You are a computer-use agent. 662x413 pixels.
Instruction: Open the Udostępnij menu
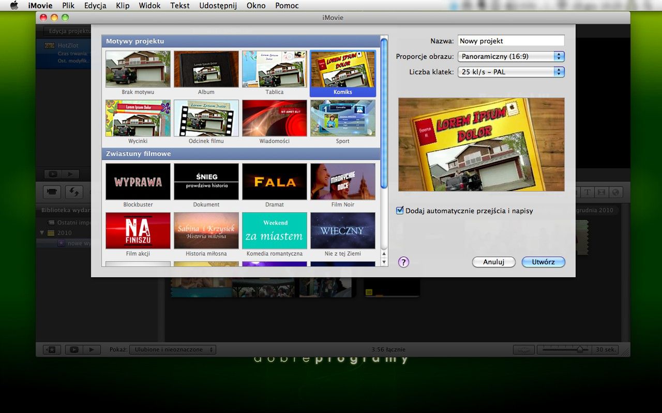[x=218, y=6]
